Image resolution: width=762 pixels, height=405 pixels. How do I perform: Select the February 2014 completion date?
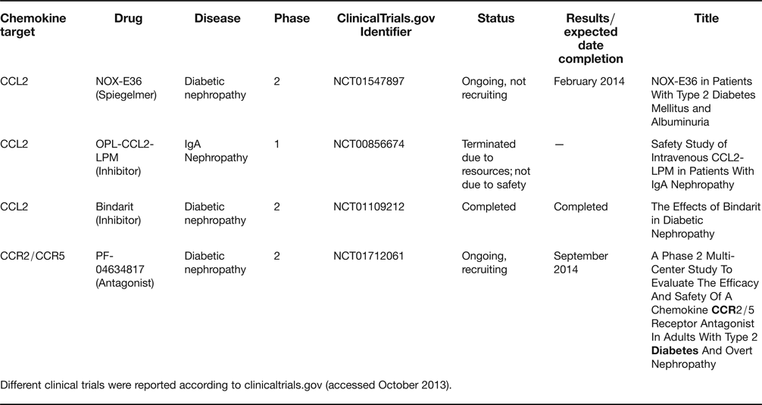coord(589,81)
